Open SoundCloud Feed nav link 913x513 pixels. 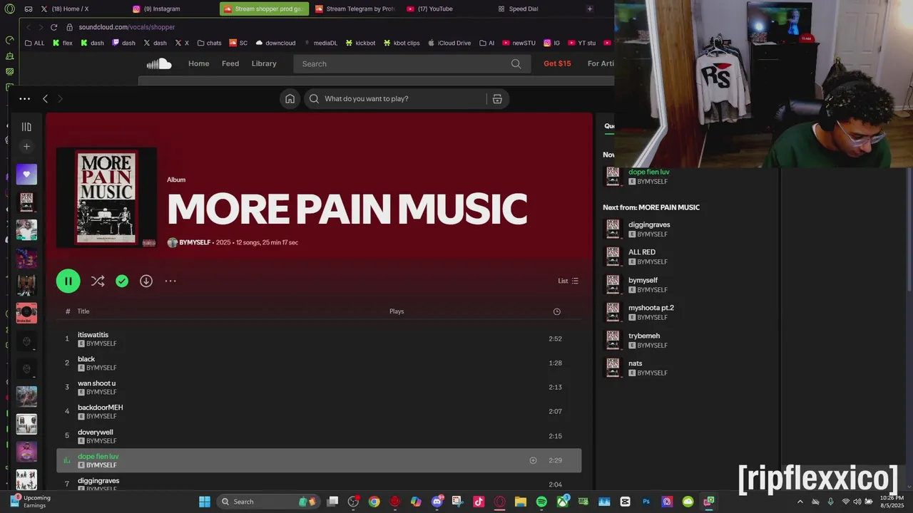(x=230, y=63)
